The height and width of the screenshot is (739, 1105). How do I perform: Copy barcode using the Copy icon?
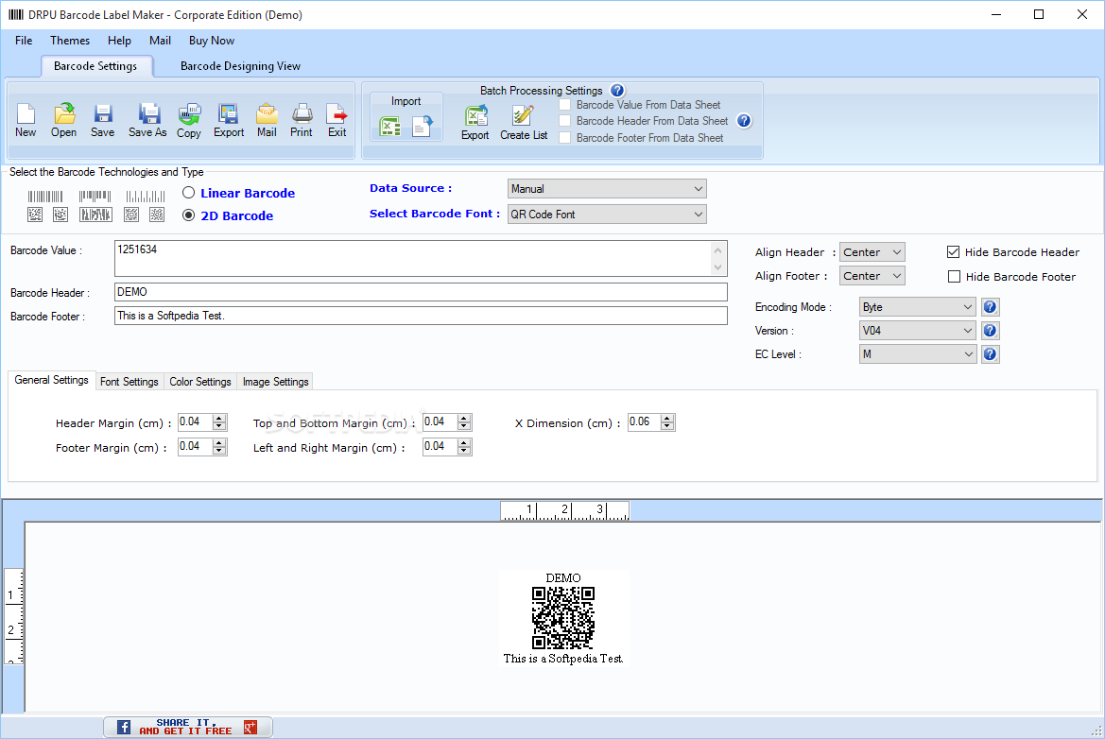pos(189,120)
